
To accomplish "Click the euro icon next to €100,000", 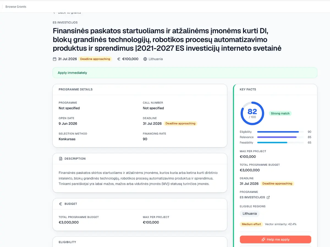I will (x=119, y=59).
